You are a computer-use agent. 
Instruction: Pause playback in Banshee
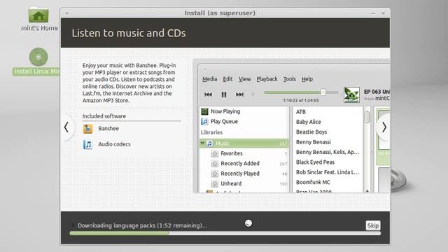(x=224, y=94)
